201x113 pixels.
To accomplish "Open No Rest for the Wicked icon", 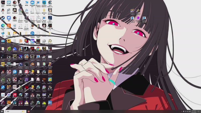I will 20,95.
